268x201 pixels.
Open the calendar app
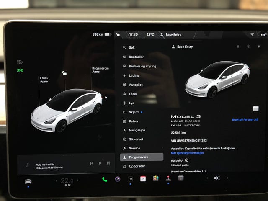[143, 179]
